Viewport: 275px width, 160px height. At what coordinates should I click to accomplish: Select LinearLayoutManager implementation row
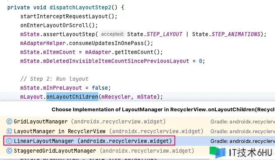click(x=137, y=141)
